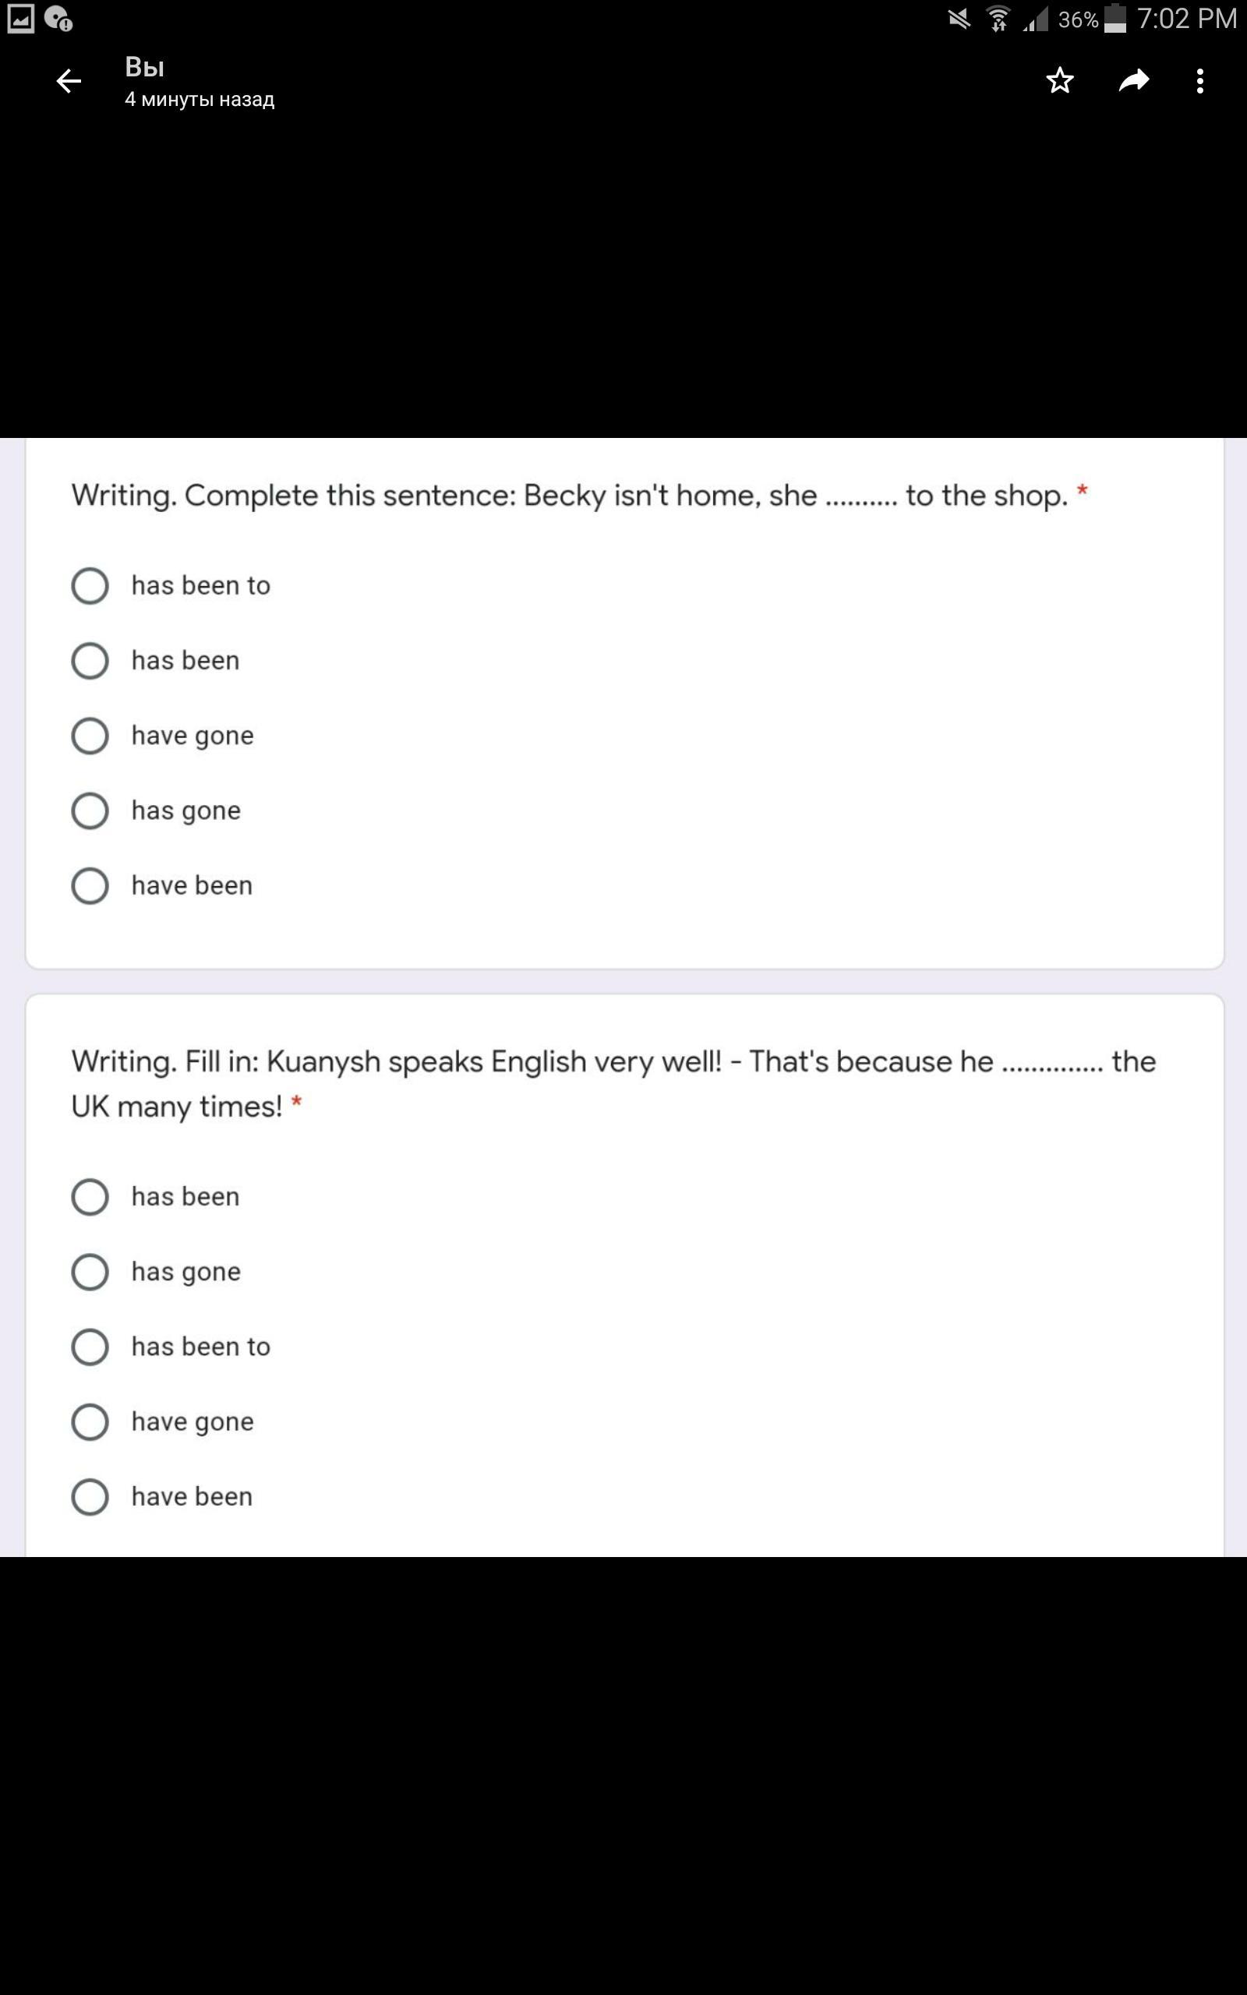
Task: Pick 'have been' in the Becky question
Action: coord(90,885)
